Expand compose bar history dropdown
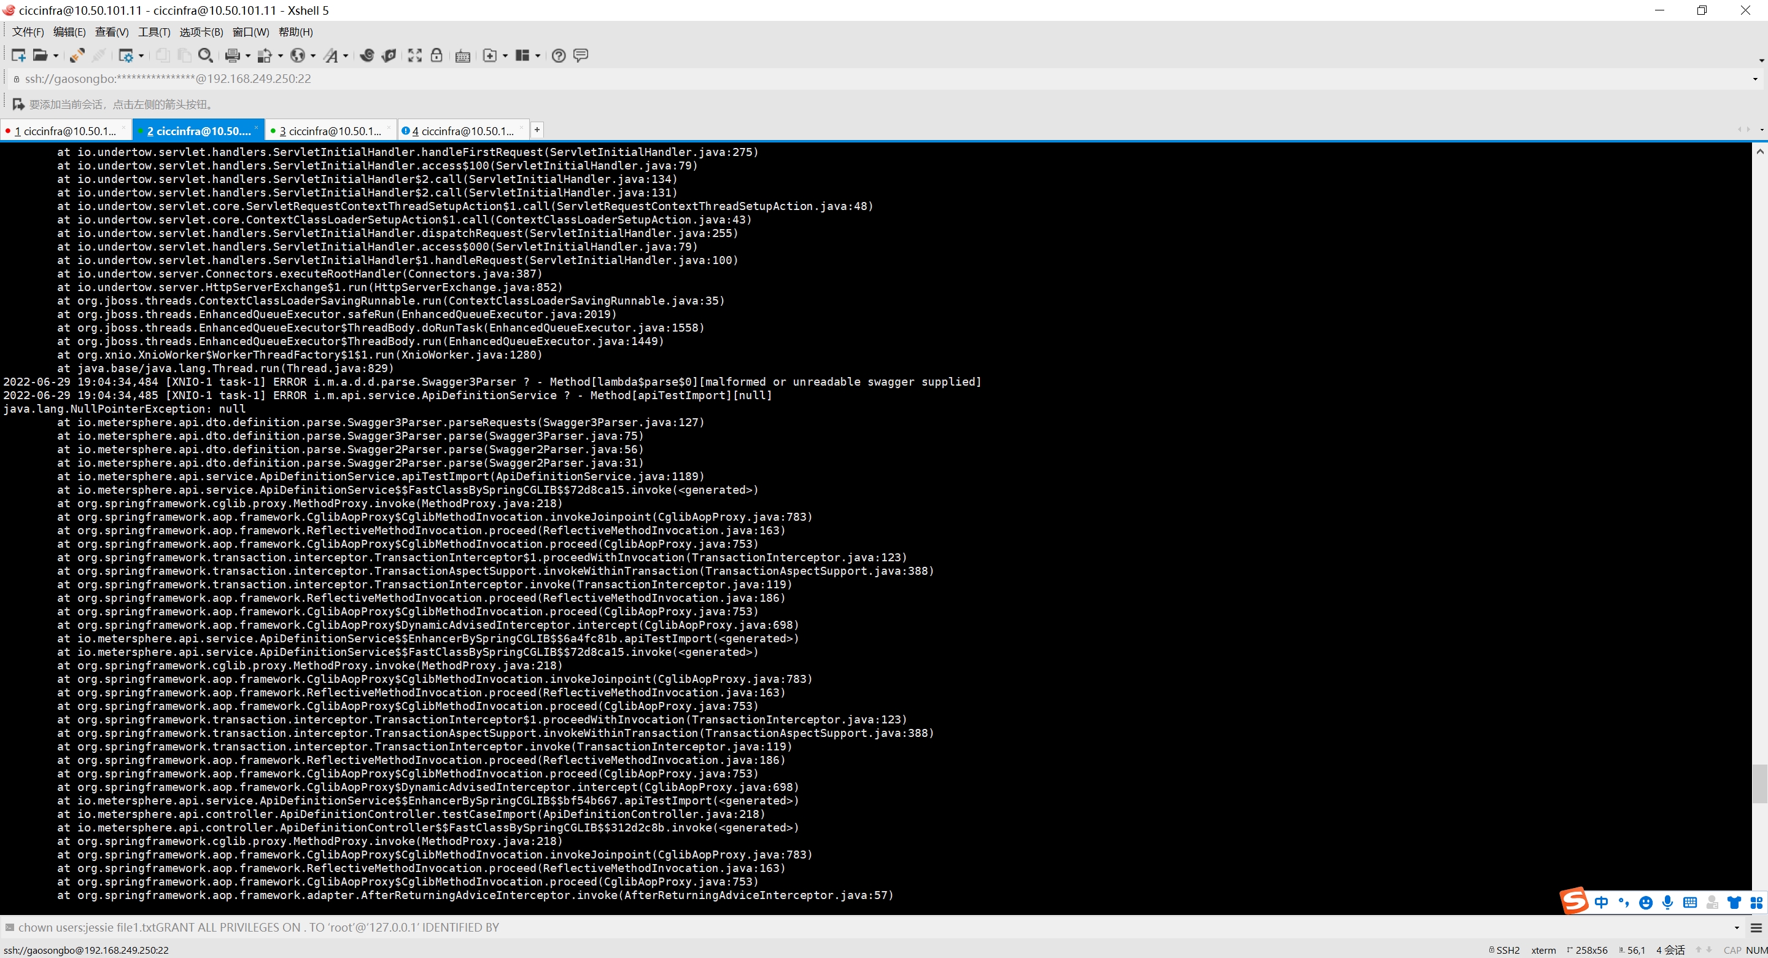 [1737, 928]
